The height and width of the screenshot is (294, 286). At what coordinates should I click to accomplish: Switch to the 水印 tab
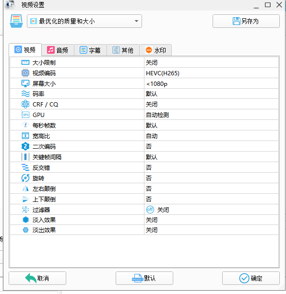coord(155,50)
